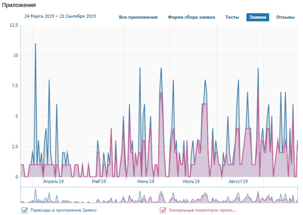This screenshot has height=215, width=303.
Task: Toggle the blue 'Переходы в приложение Заявки' checkbox
Action: tap(24, 210)
